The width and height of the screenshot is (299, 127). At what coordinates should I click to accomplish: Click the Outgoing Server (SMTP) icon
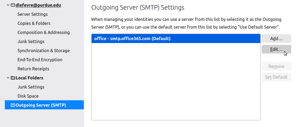tap(13, 105)
